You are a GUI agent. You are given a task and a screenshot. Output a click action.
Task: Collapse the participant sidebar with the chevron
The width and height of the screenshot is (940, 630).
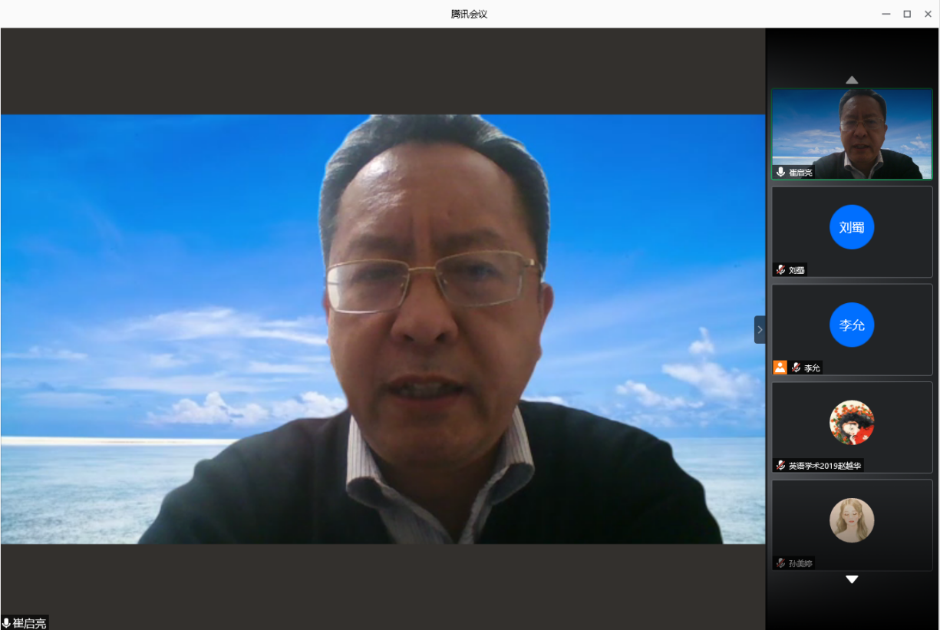tap(760, 330)
